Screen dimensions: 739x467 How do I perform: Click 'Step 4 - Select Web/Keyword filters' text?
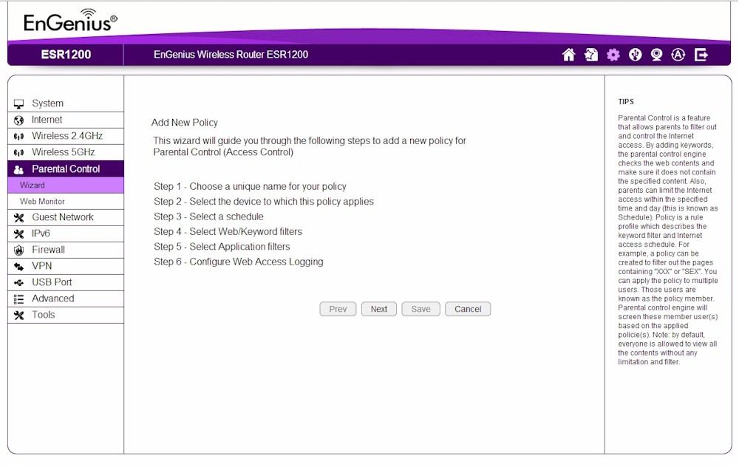point(228,232)
